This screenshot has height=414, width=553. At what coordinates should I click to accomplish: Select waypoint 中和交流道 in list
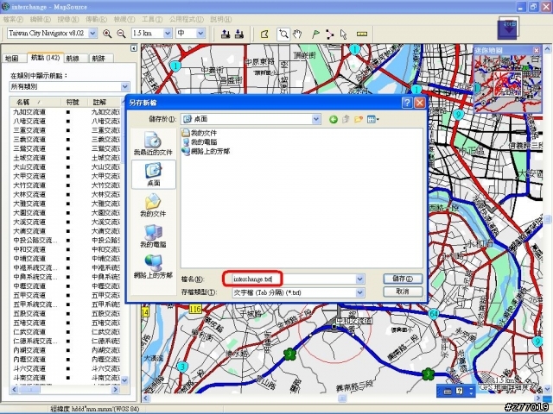tap(29, 249)
